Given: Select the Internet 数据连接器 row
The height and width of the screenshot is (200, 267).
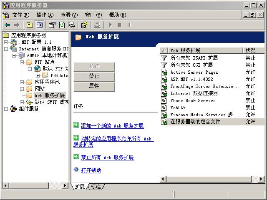Looking at the screenshot, I should pyautogui.click(x=212, y=93).
